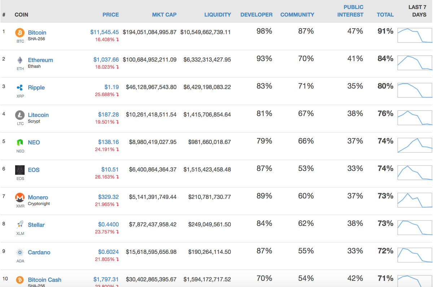This screenshot has width=433, height=287.
Task: Open the EOS coin link
Action: 34,170
